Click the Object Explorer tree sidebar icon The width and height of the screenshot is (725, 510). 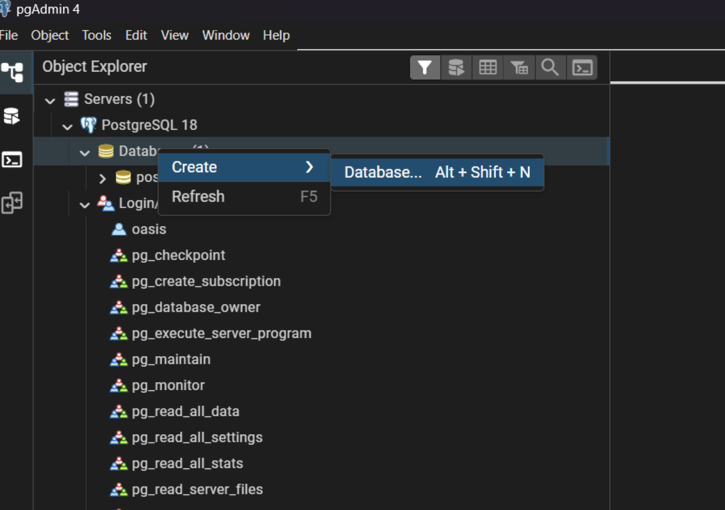12,72
